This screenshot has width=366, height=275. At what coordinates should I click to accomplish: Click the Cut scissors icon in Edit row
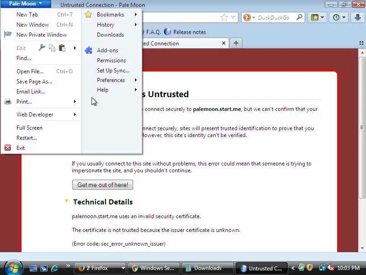(42, 48)
